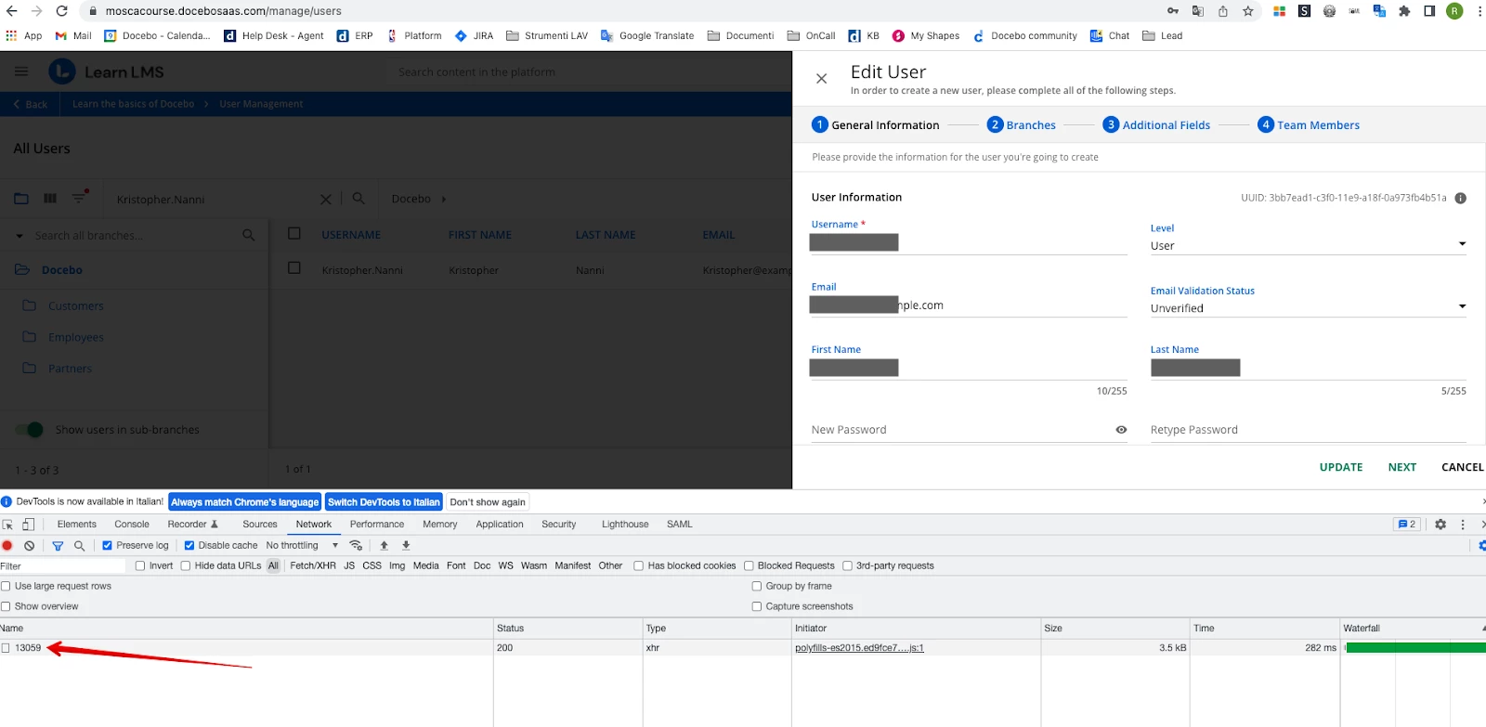Toggle the network filter funnel icon
Viewport: 1486px width, 727px height.
58,546
